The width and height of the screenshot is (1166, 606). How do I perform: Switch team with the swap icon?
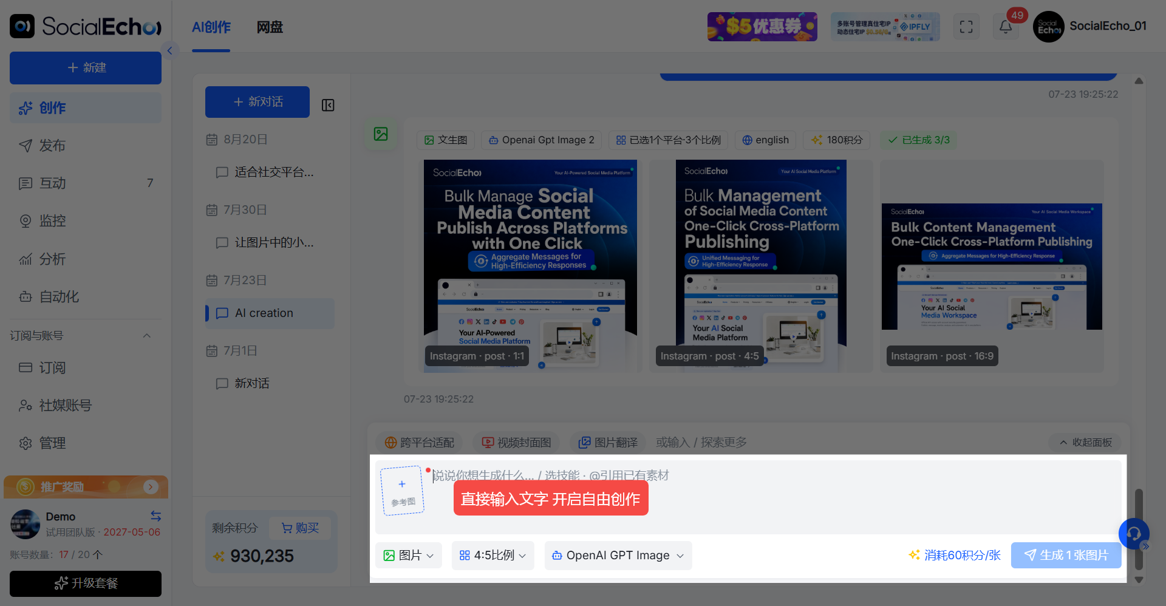click(x=156, y=516)
